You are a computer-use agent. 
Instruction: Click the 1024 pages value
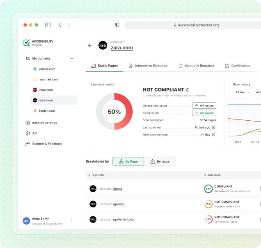[208, 120]
